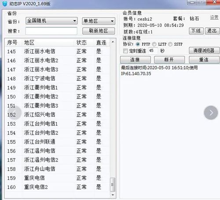Image resolution: width=220 pixels, height=200 pixels.
Task: Enable the 定时重连 checkbox
Action: click(x=125, y=51)
